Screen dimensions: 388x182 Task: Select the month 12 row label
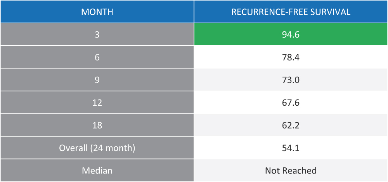97,103
